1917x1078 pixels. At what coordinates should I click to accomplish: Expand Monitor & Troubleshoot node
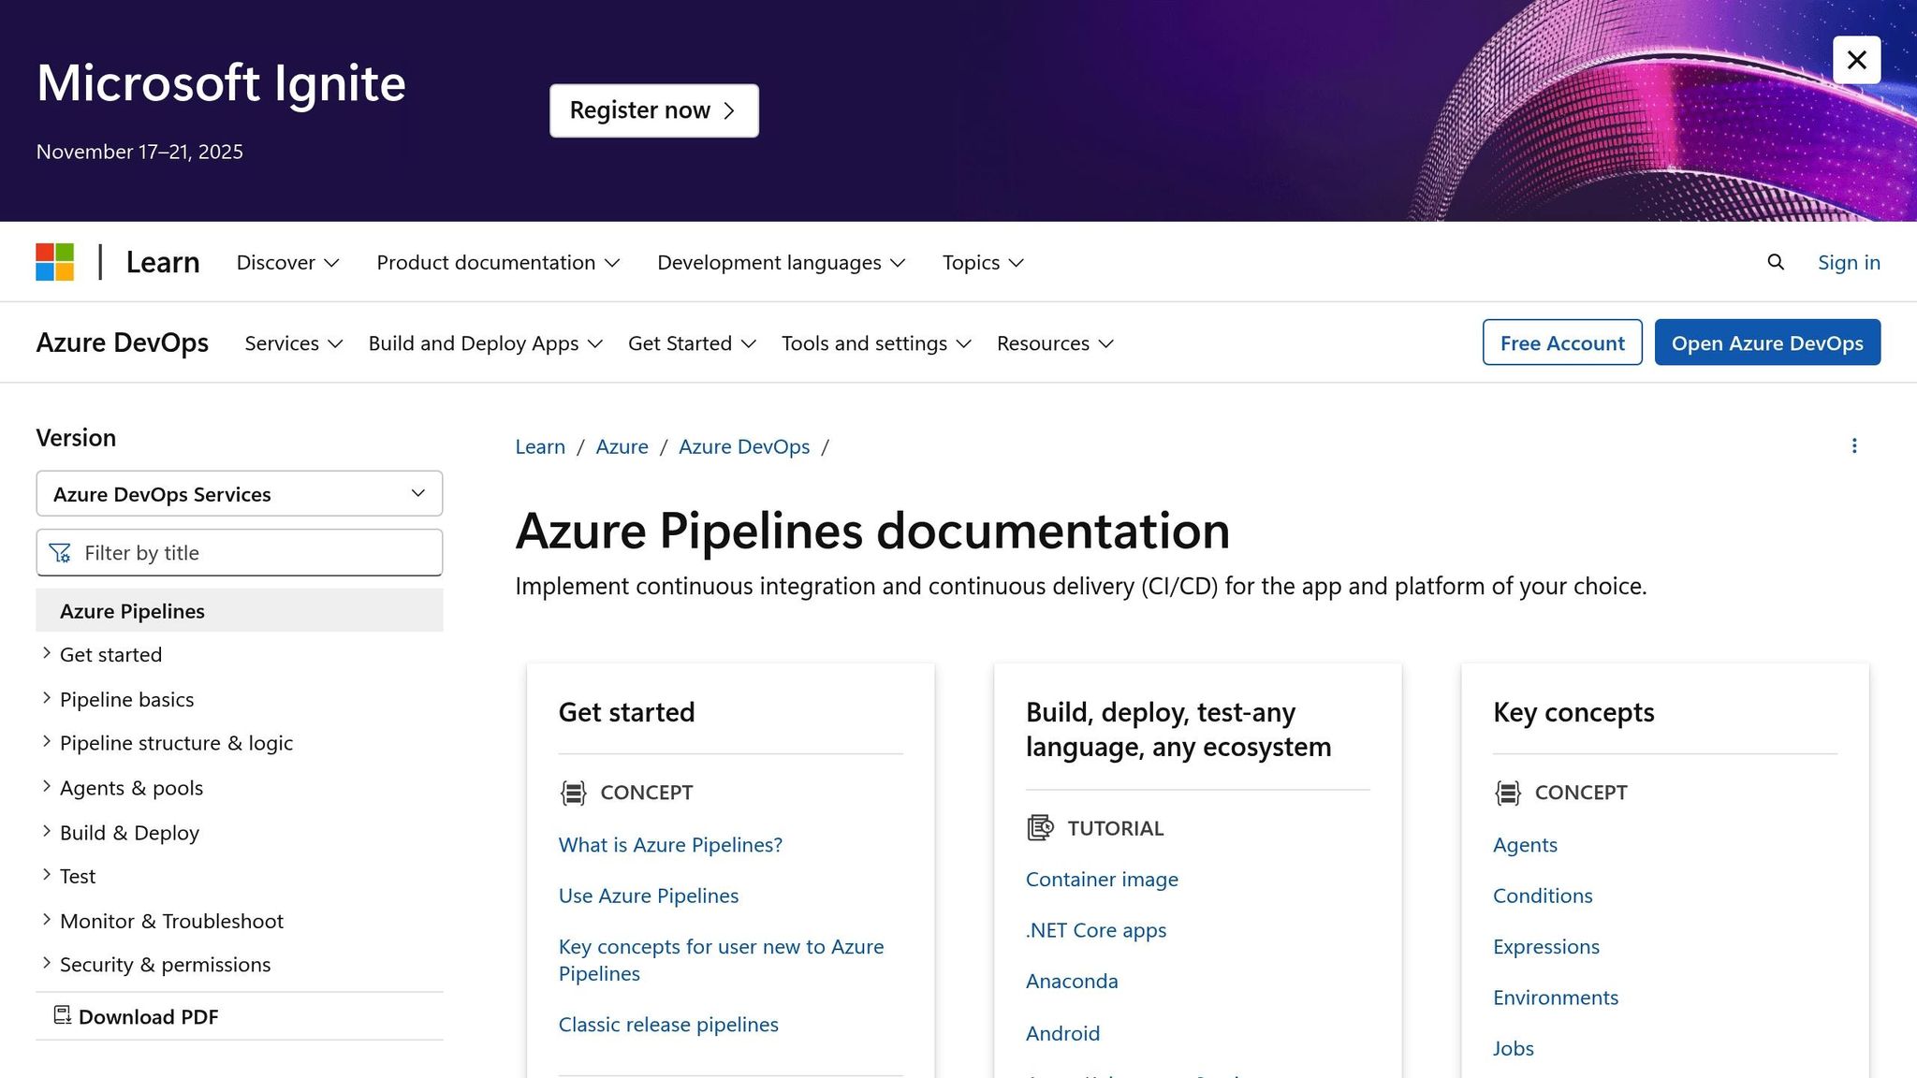46,920
